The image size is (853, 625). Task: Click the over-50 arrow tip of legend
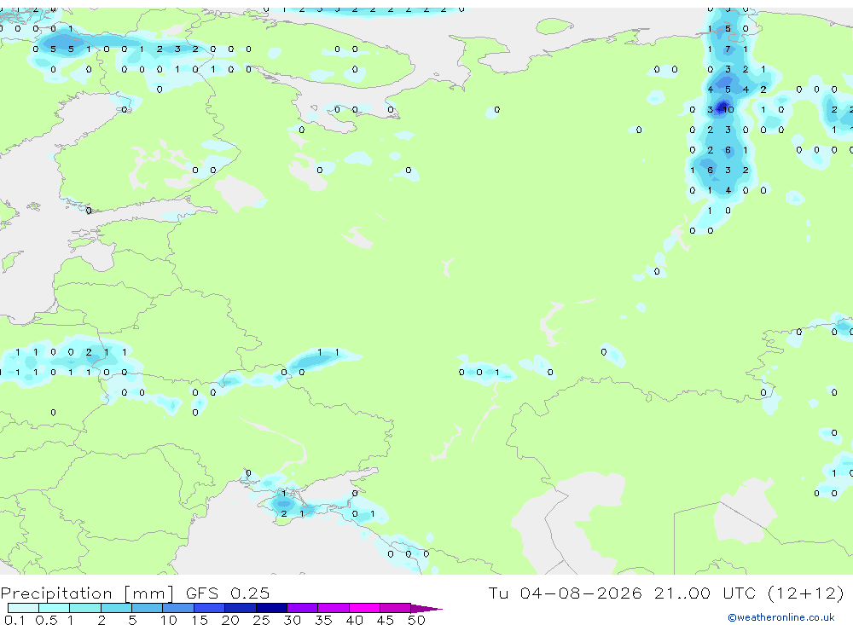click(x=426, y=609)
